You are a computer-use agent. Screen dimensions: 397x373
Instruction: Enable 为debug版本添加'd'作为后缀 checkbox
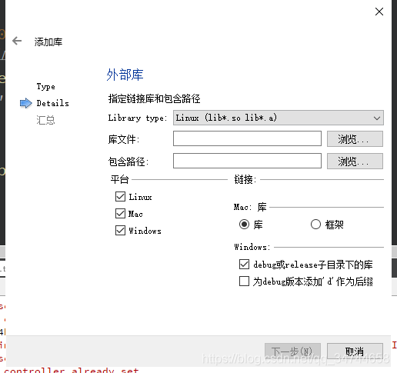[244, 281]
